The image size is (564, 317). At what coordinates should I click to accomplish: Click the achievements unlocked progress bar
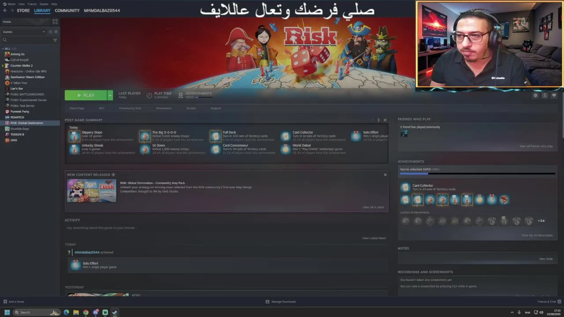click(477, 174)
